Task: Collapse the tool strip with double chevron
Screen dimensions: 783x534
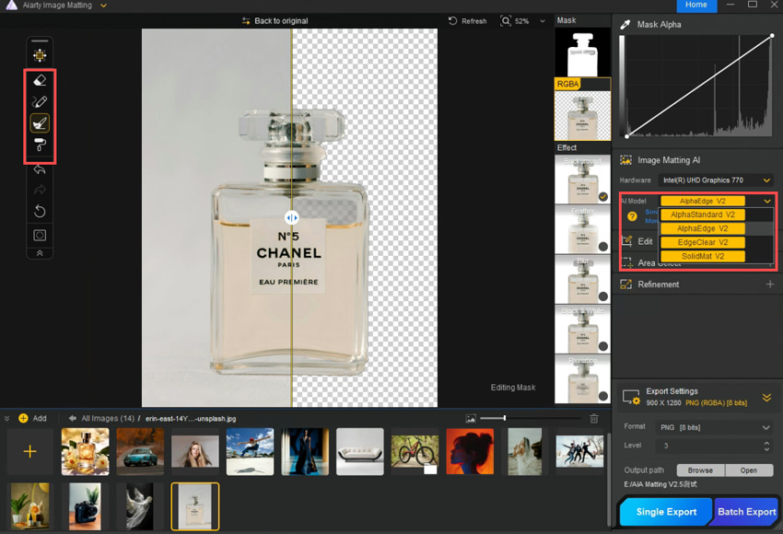Action: click(40, 253)
